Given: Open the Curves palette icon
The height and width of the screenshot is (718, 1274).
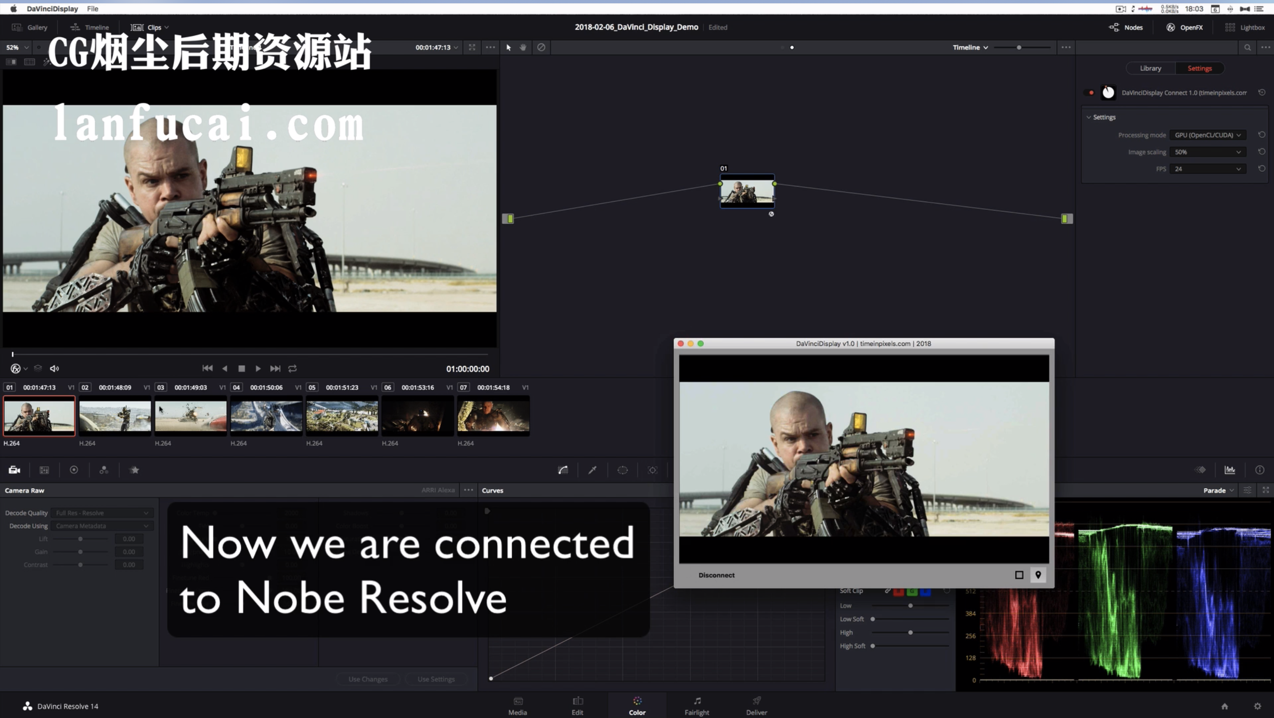Looking at the screenshot, I should pos(563,470).
